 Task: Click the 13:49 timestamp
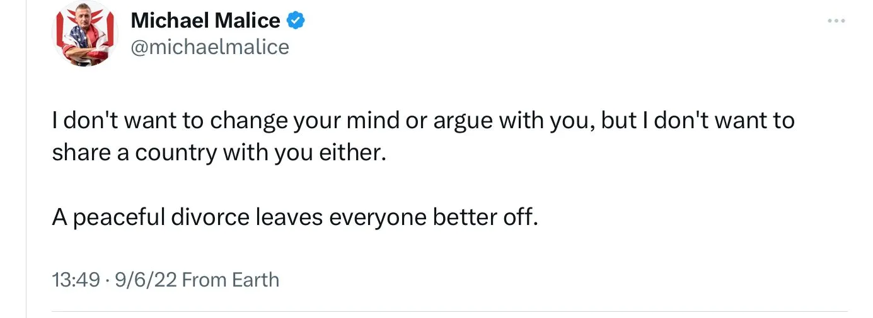tap(75, 279)
